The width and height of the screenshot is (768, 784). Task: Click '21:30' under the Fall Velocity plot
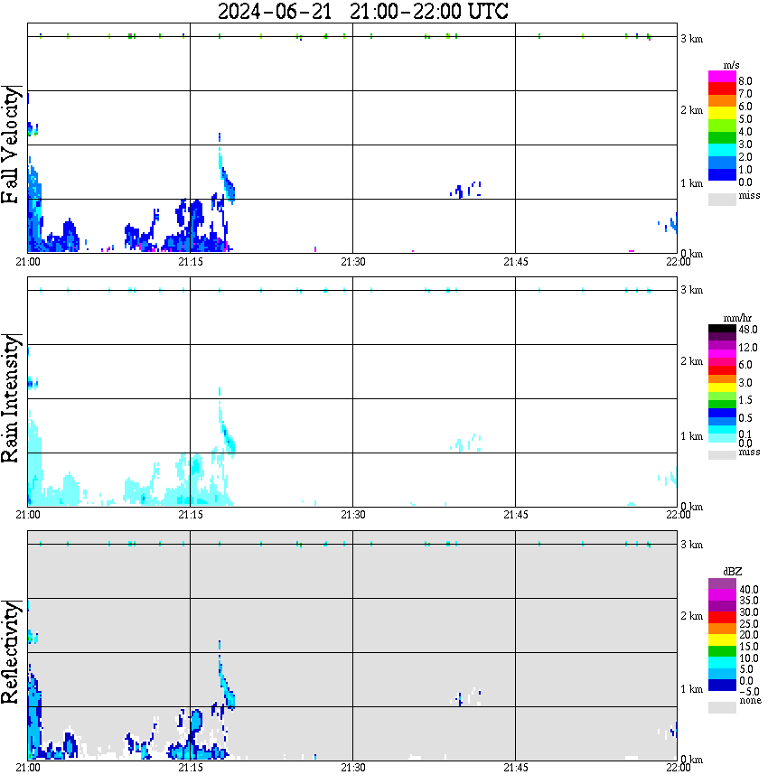(x=353, y=262)
